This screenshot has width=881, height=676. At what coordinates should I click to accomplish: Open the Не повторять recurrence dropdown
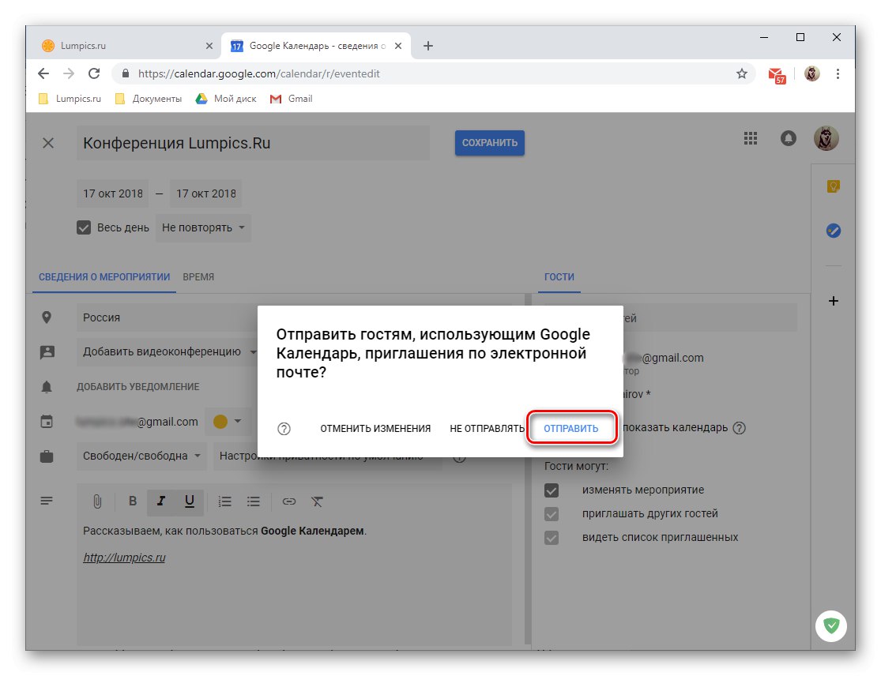click(x=203, y=227)
